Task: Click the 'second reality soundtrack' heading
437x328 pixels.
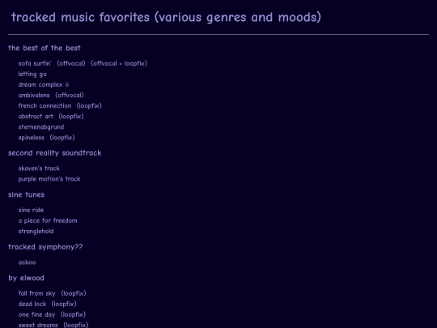Action: (x=55, y=153)
